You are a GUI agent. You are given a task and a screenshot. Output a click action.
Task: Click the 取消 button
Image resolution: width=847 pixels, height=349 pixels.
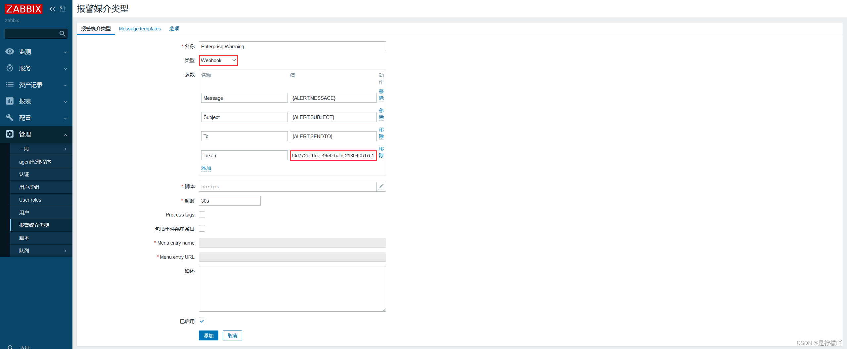coord(232,335)
